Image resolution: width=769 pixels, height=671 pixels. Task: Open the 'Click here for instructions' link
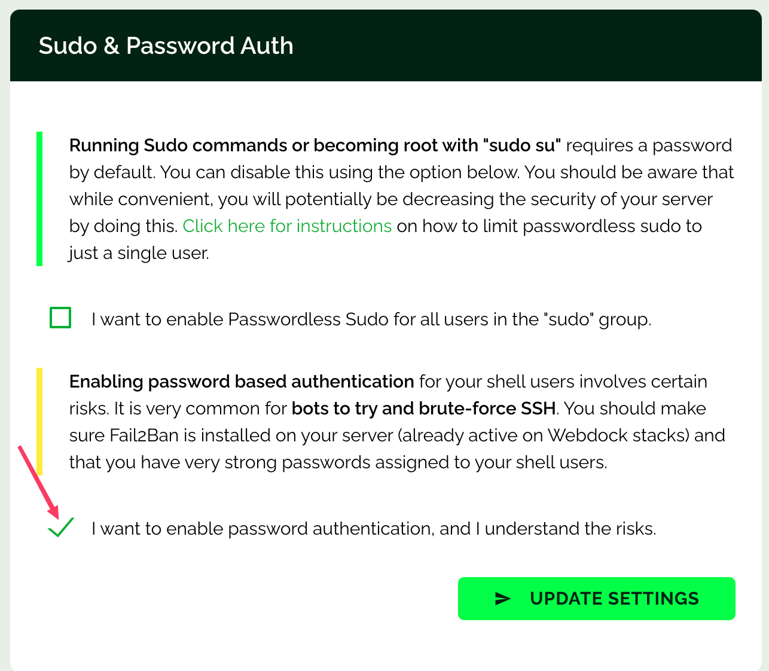click(287, 226)
